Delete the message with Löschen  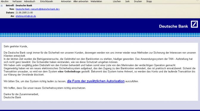click(x=117, y=1)
